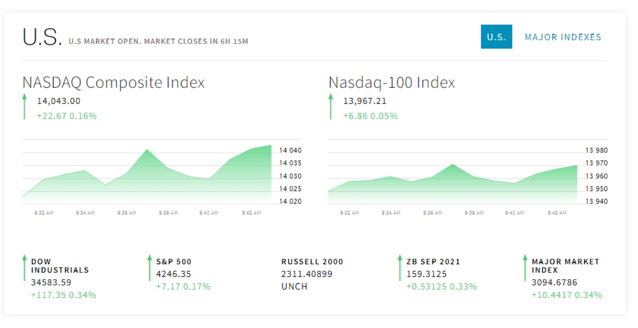The width and height of the screenshot is (638, 328).
Task: Click the 13 940 axis label
Action: 596,202
